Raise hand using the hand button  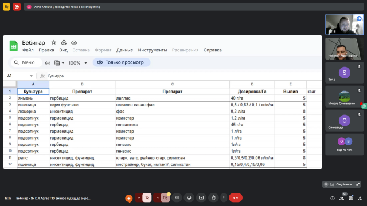click(x=213, y=198)
